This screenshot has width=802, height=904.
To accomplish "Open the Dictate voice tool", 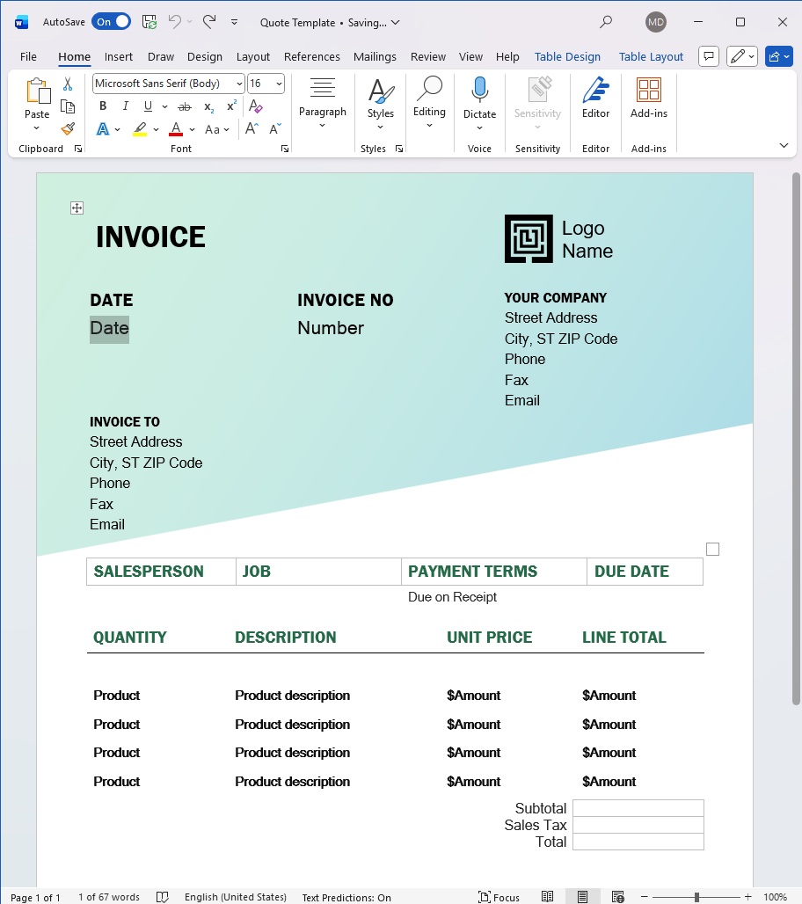I will click(x=479, y=97).
